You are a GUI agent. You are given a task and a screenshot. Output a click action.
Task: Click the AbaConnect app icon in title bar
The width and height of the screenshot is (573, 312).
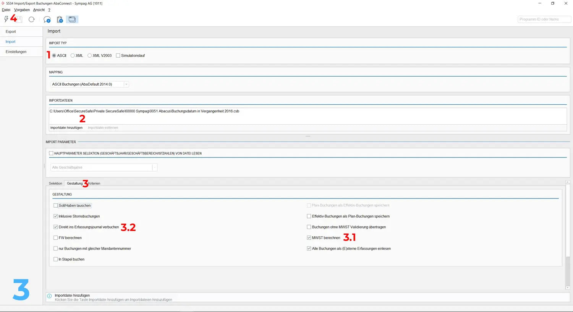coord(3,3)
